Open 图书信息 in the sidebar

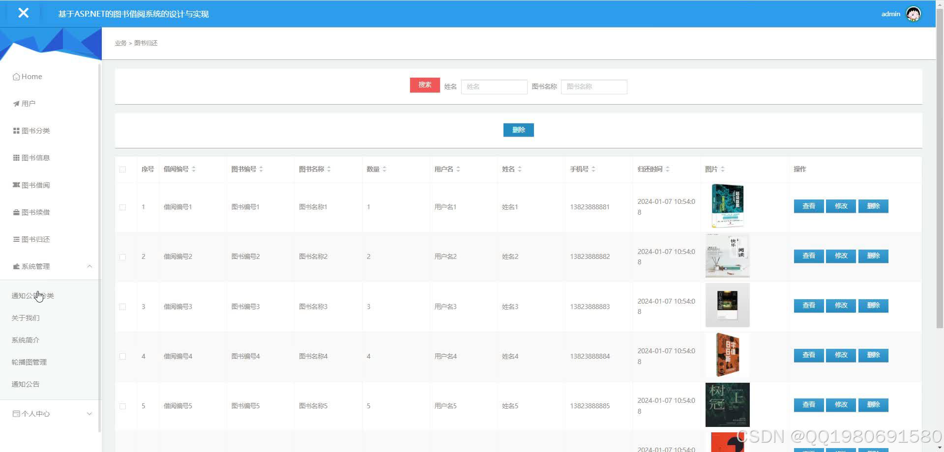pyautogui.click(x=31, y=158)
